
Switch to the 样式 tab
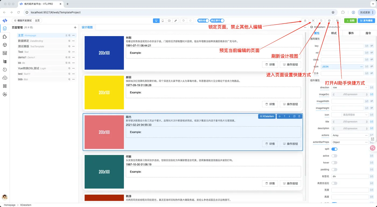(334, 33)
